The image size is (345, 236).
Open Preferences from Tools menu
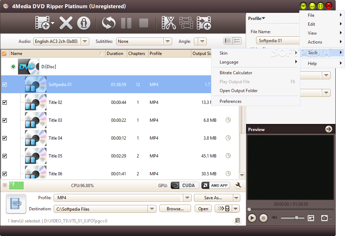point(256,101)
